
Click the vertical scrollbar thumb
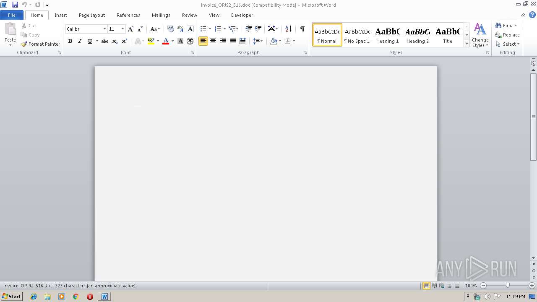(534, 117)
